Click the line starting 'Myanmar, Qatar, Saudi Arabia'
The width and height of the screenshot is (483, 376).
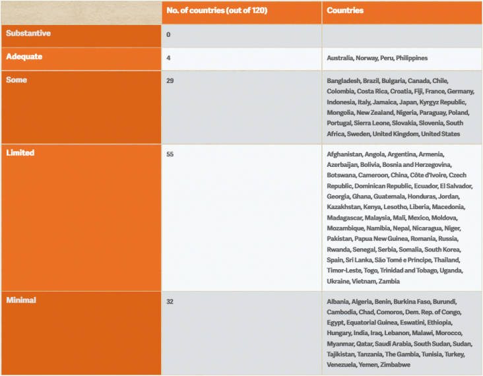pos(399,344)
